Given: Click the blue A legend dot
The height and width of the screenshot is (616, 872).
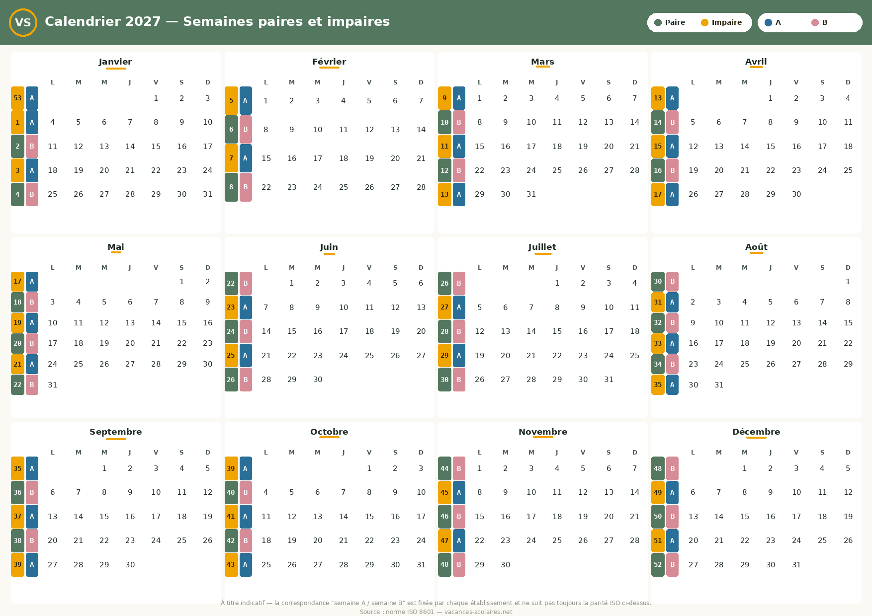Looking at the screenshot, I should coord(768,22).
